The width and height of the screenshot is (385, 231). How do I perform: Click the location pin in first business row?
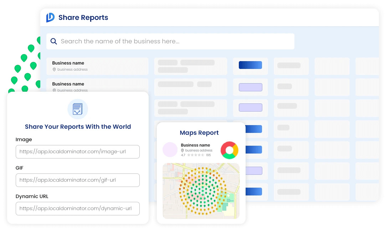point(54,70)
